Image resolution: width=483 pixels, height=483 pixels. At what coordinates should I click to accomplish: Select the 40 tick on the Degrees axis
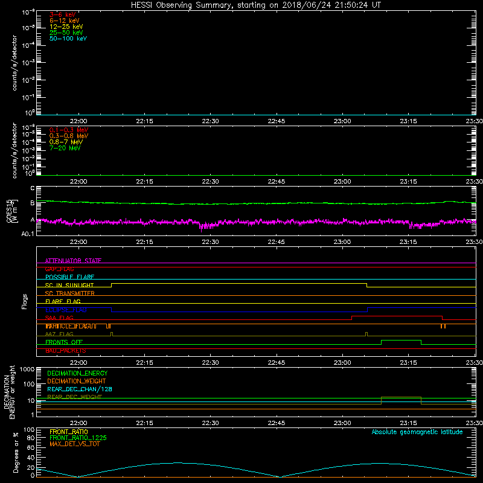(x=31, y=458)
